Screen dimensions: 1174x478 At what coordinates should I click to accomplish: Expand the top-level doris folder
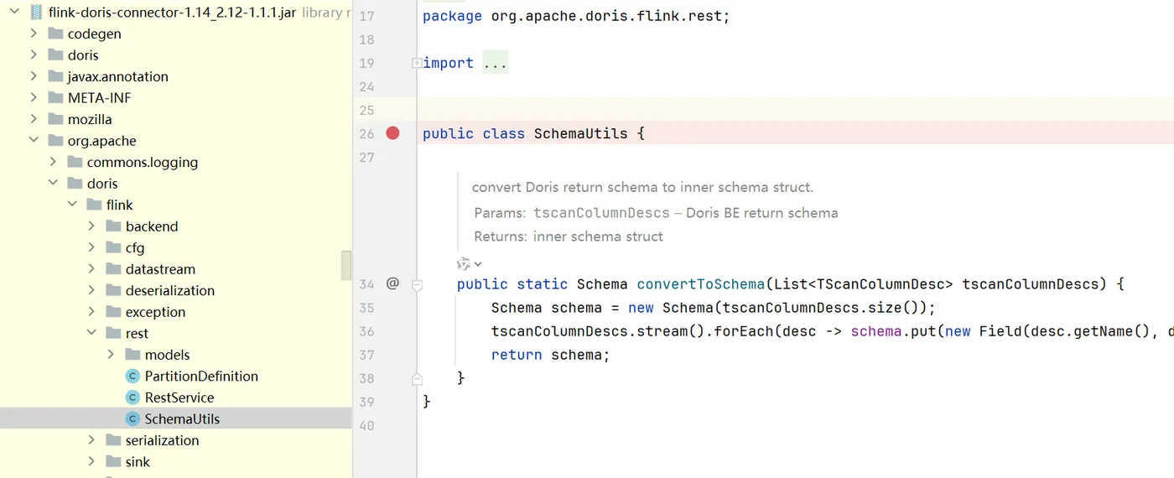pos(34,55)
